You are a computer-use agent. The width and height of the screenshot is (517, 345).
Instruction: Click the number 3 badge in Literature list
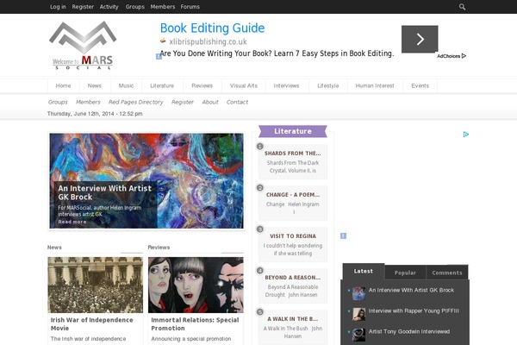(260, 229)
